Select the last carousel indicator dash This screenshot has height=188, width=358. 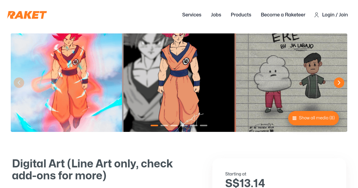tap(203, 125)
